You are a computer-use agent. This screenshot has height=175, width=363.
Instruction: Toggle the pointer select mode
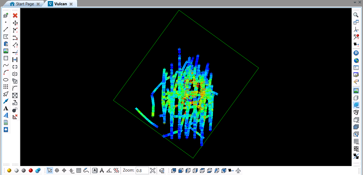[50, 170]
